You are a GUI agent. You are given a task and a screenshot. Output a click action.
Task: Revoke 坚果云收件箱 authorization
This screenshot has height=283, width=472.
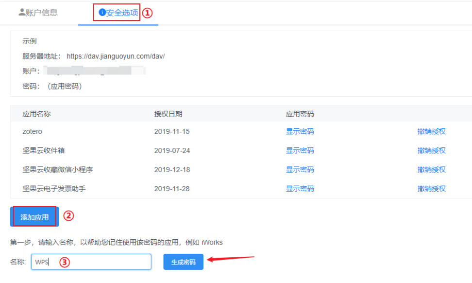point(432,150)
